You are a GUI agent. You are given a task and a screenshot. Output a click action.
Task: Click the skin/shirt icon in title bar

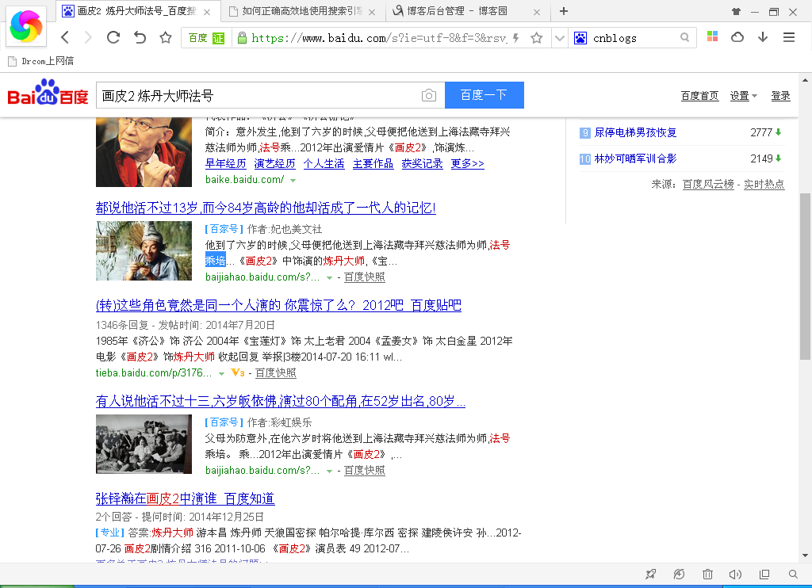click(x=736, y=11)
